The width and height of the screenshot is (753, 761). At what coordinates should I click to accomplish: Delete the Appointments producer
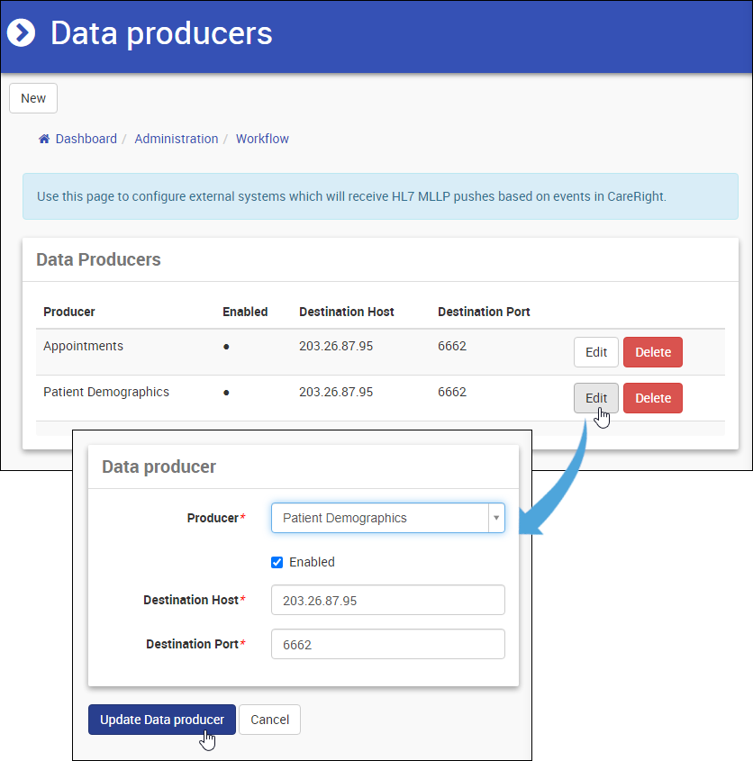point(653,352)
